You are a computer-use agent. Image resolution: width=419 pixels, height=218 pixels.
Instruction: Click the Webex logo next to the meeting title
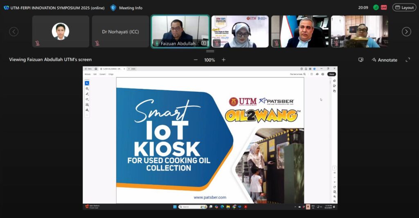pos(7,8)
